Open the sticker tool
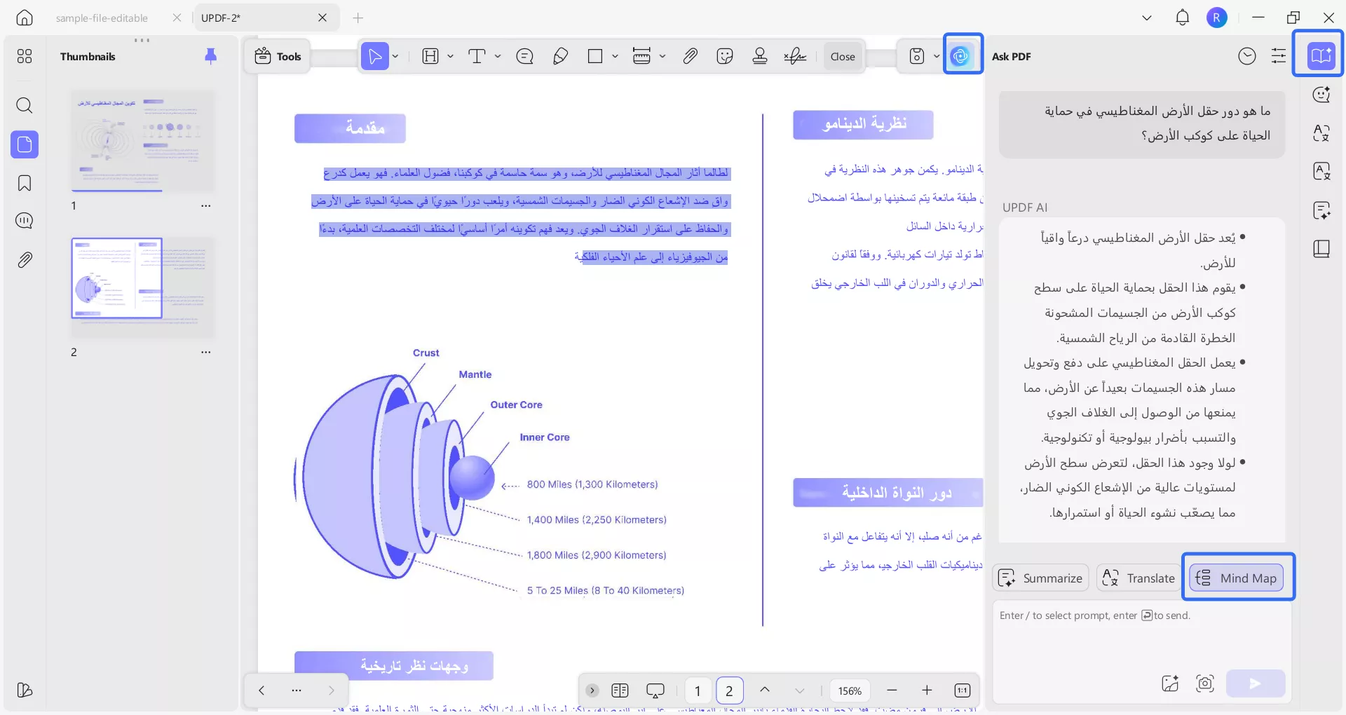 pyautogui.click(x=725, y=56)
